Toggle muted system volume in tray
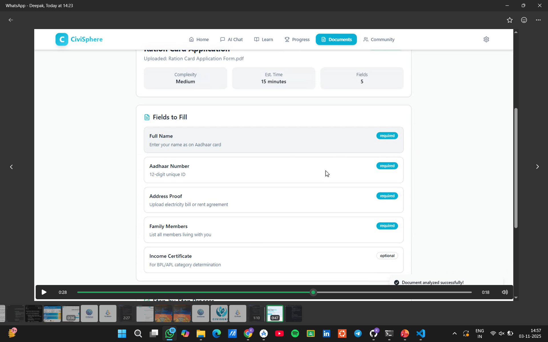Image resolution: width=548 pixels, height=342 pixels. tap(501, 333)
